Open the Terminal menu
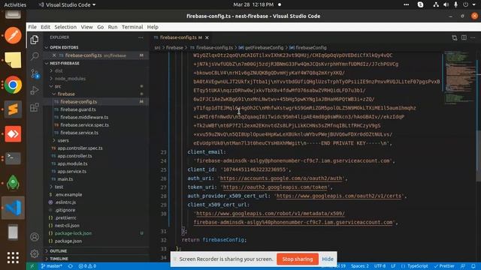 (x=132, y=27)
